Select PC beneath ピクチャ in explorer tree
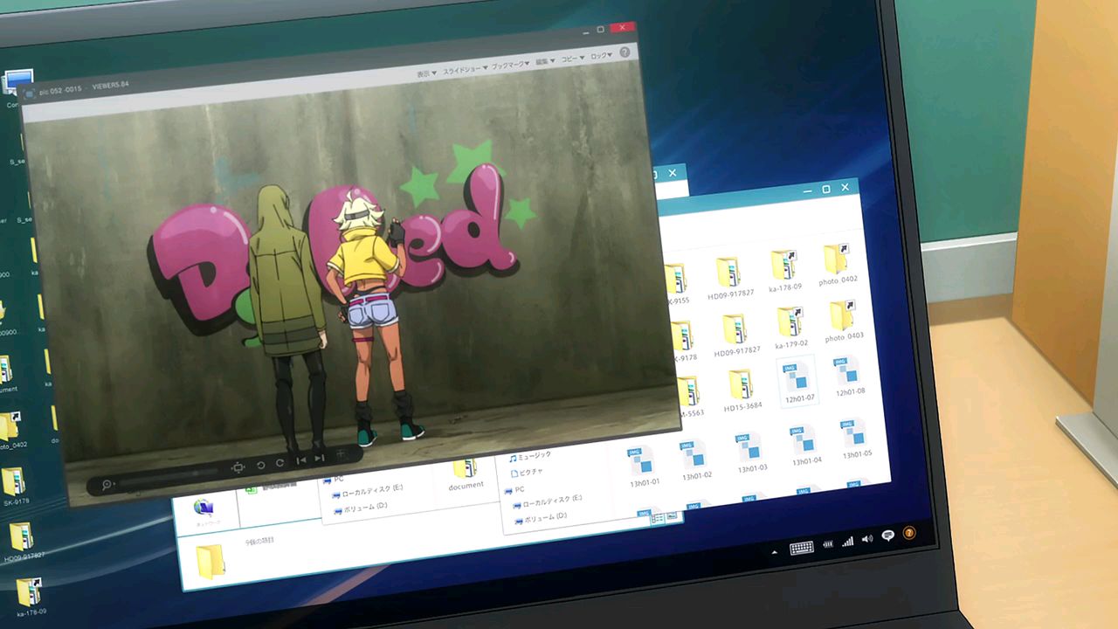Viewport: 1118px width, 629px height. tap(514, 490)
